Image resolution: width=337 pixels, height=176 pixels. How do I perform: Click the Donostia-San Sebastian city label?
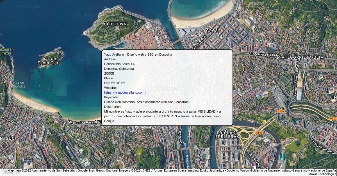168,88
